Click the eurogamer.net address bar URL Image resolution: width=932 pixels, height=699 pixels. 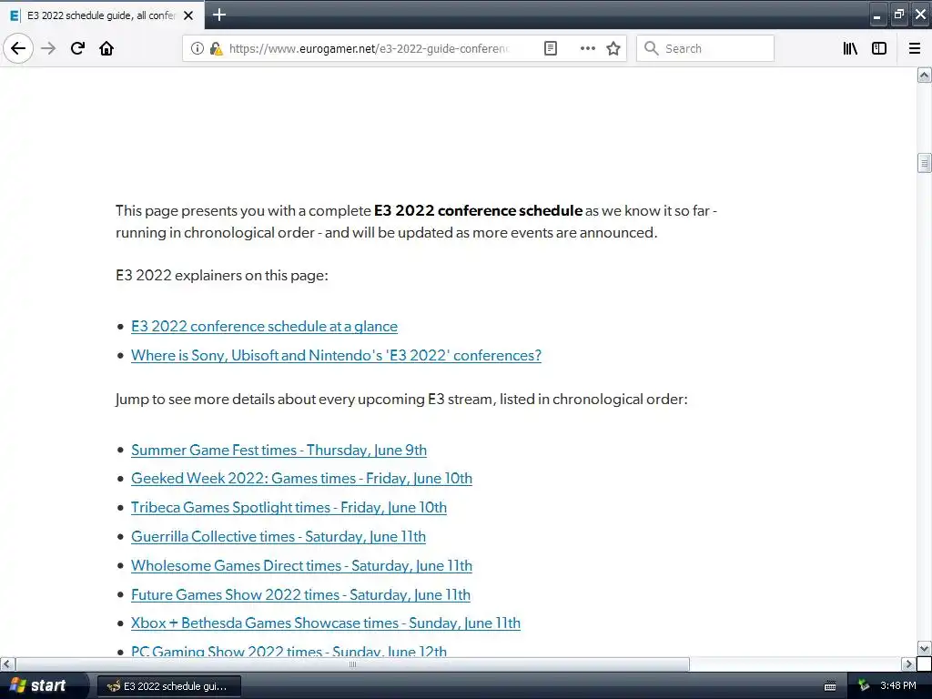click(370, 48)
